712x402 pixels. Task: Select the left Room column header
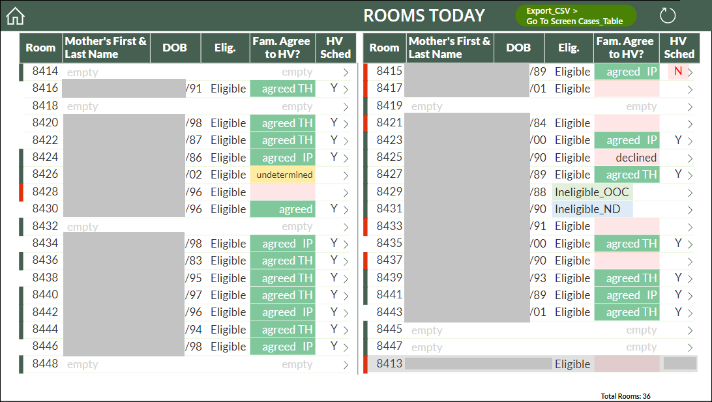(x=40, y=48)
